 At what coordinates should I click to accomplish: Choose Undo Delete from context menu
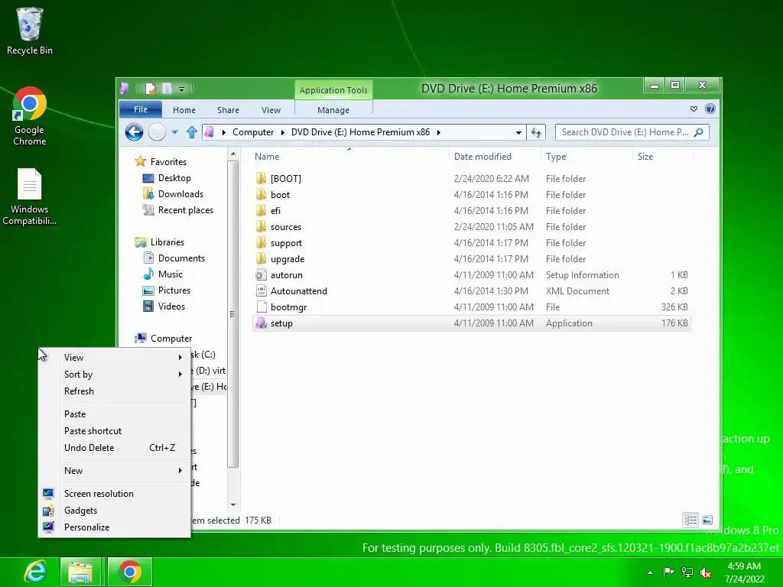(115, 448)
